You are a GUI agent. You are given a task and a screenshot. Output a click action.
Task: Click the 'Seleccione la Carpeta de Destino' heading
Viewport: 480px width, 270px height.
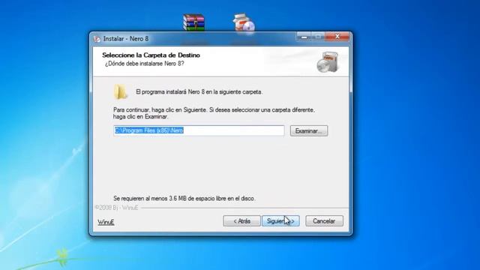point(151,55)
